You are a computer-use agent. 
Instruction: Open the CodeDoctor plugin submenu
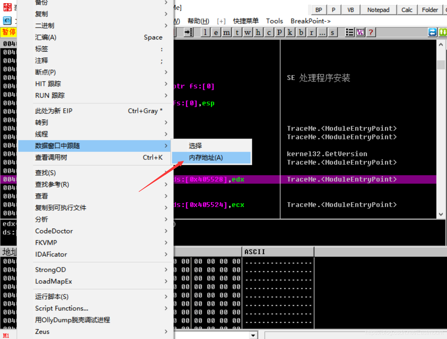point(95,231)
